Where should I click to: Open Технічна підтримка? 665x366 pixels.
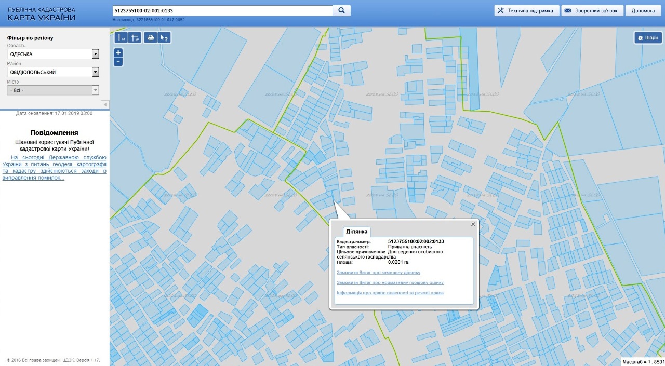[527, 10]
